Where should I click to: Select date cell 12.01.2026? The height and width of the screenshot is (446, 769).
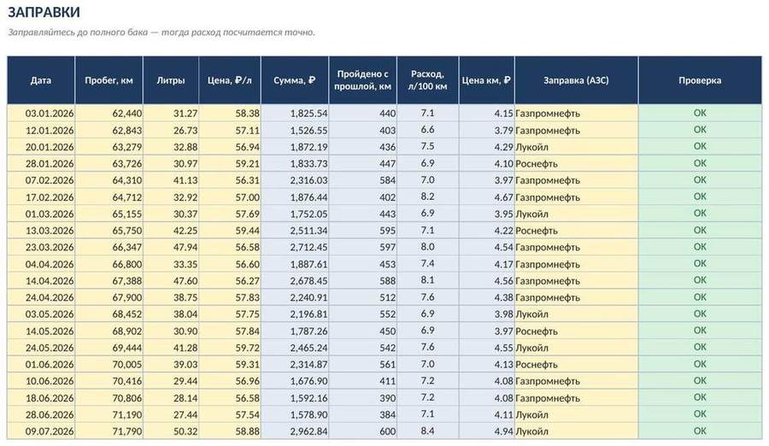click(x=41, y=130)
